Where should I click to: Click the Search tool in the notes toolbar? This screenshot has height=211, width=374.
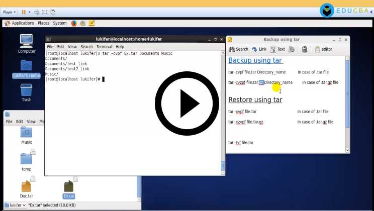click(x=238, y=49)
